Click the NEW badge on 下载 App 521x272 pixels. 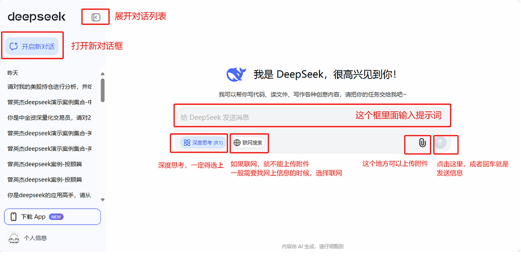(x=56, y=217)
